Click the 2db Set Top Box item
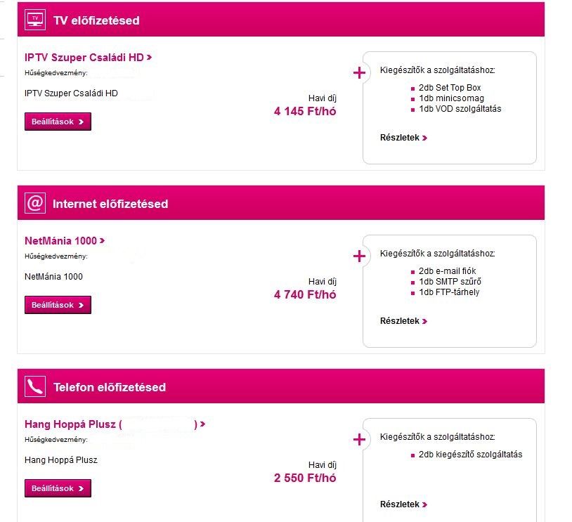The width and height of the screenshot is (572, 522). pyautogui.click(x=450, y=88)
